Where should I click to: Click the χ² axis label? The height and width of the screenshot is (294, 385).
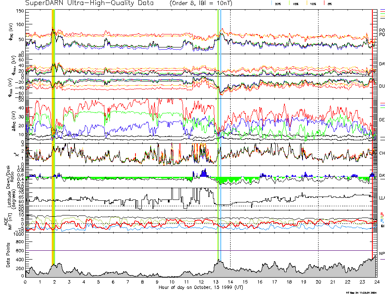tap(16, 155)
